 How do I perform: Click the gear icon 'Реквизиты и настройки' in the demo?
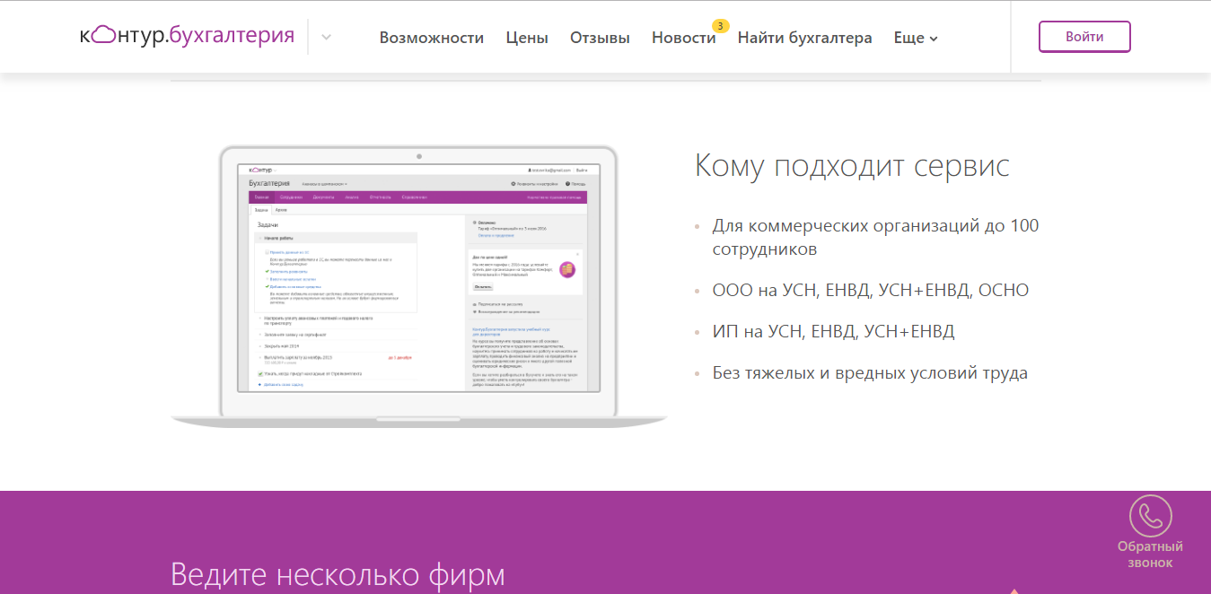(x=513, y=182)
